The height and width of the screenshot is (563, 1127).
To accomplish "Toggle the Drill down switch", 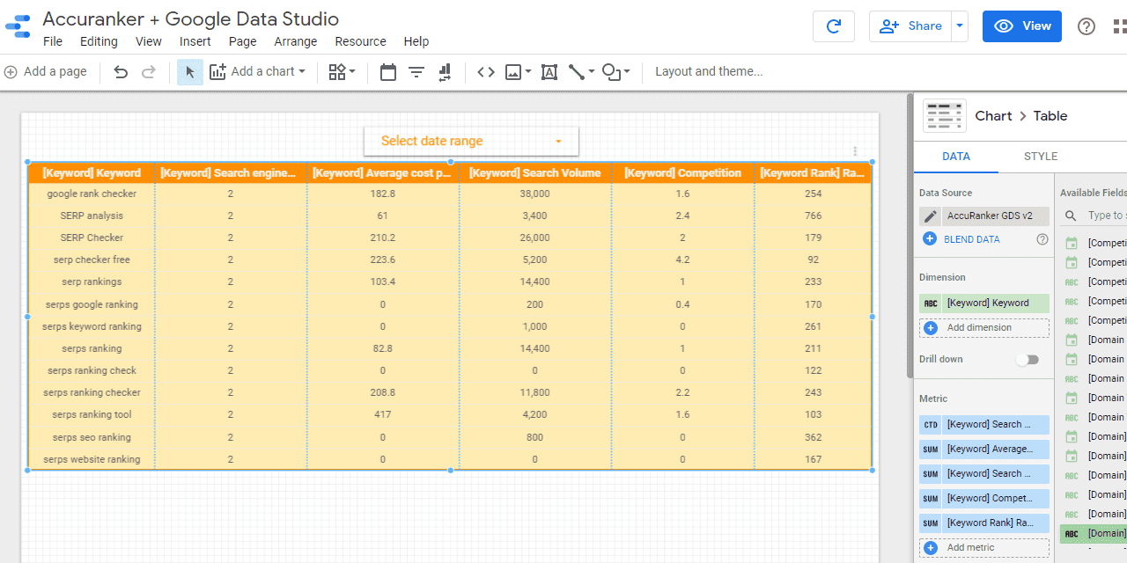I will [x=1028, y=360].
